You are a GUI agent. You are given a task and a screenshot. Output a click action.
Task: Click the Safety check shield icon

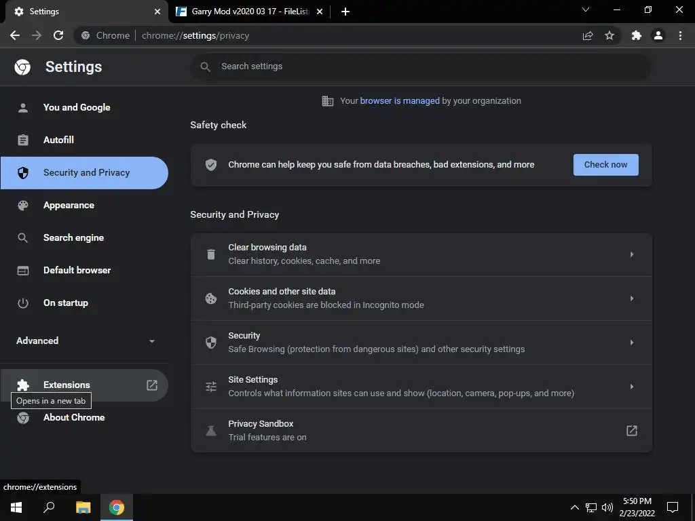(211, 165)
